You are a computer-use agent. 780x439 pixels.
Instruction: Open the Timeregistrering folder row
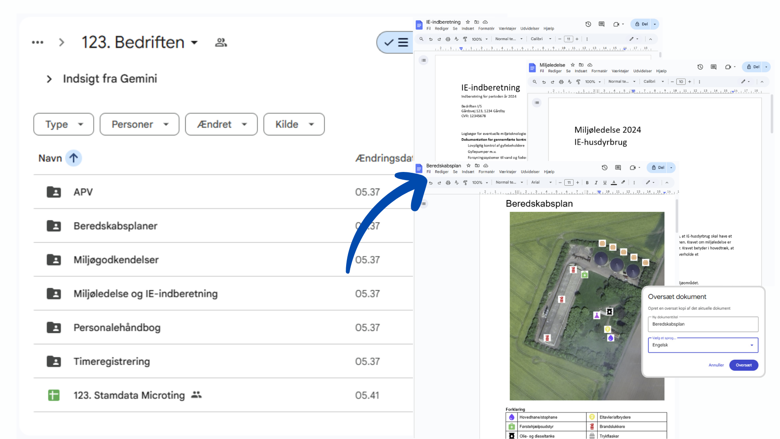(x=223, y=361)
